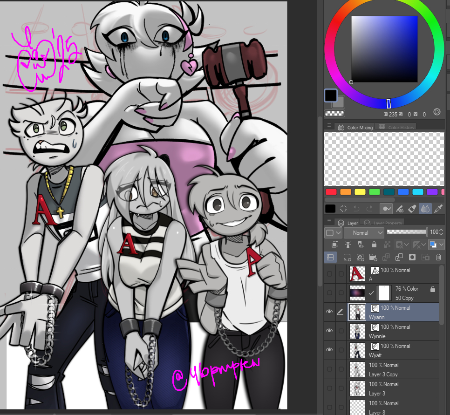Click the Clip to Layer Below icon

334,245
